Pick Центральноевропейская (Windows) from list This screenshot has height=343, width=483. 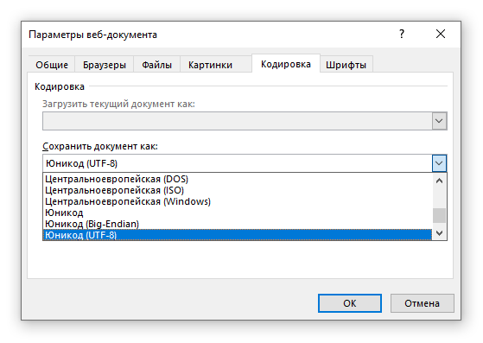(238, 201)
